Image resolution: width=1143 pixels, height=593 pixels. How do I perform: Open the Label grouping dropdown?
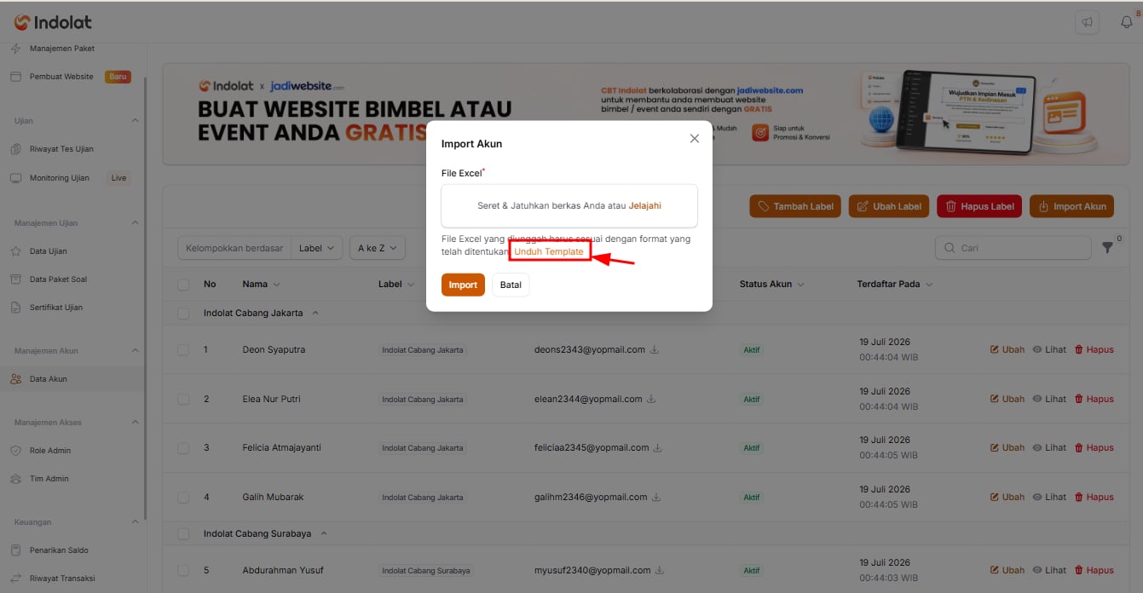coord(317,248)
